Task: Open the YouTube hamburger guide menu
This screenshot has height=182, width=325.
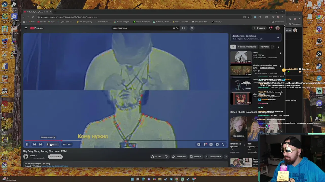Action: pyautogui.click(x=26, y=28)
